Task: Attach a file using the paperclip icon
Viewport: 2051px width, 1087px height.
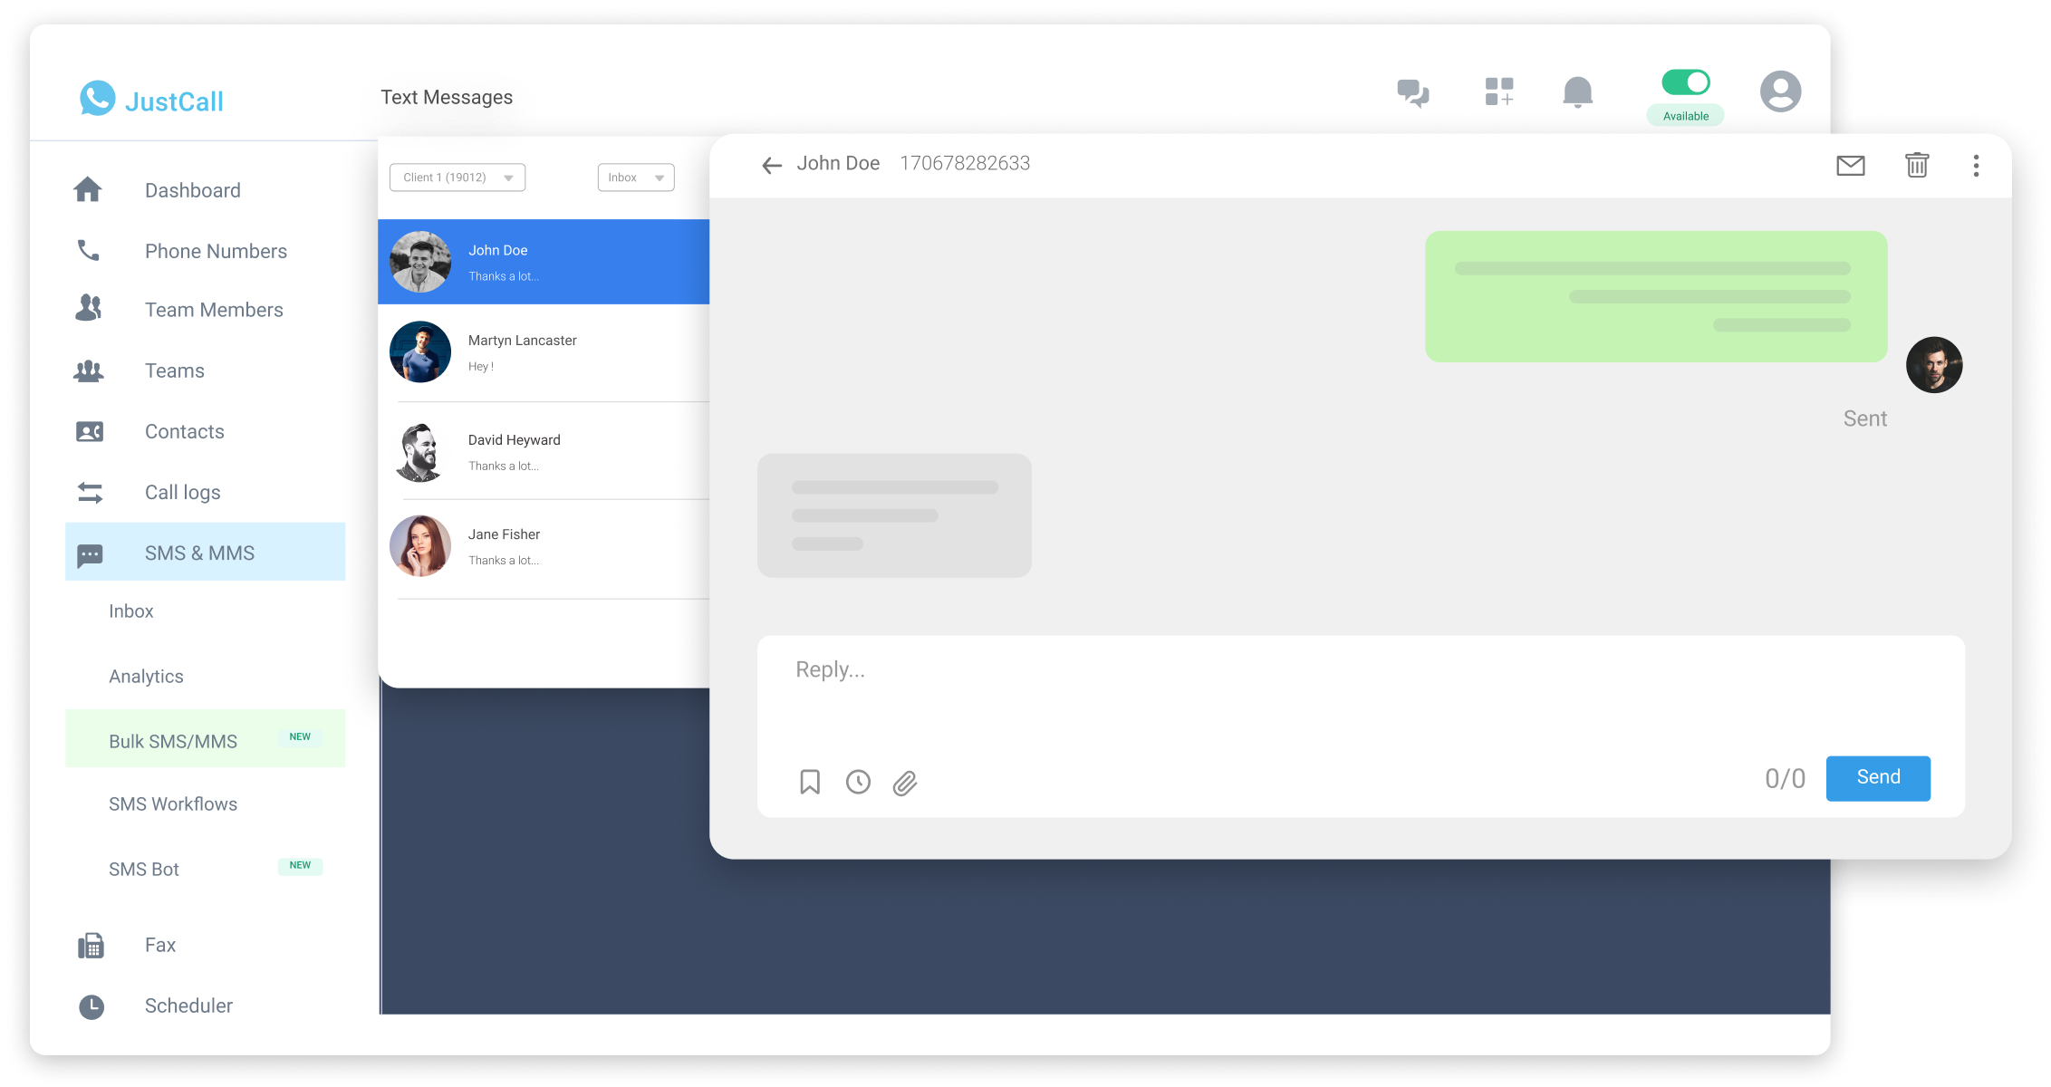Action: point(903,782)
